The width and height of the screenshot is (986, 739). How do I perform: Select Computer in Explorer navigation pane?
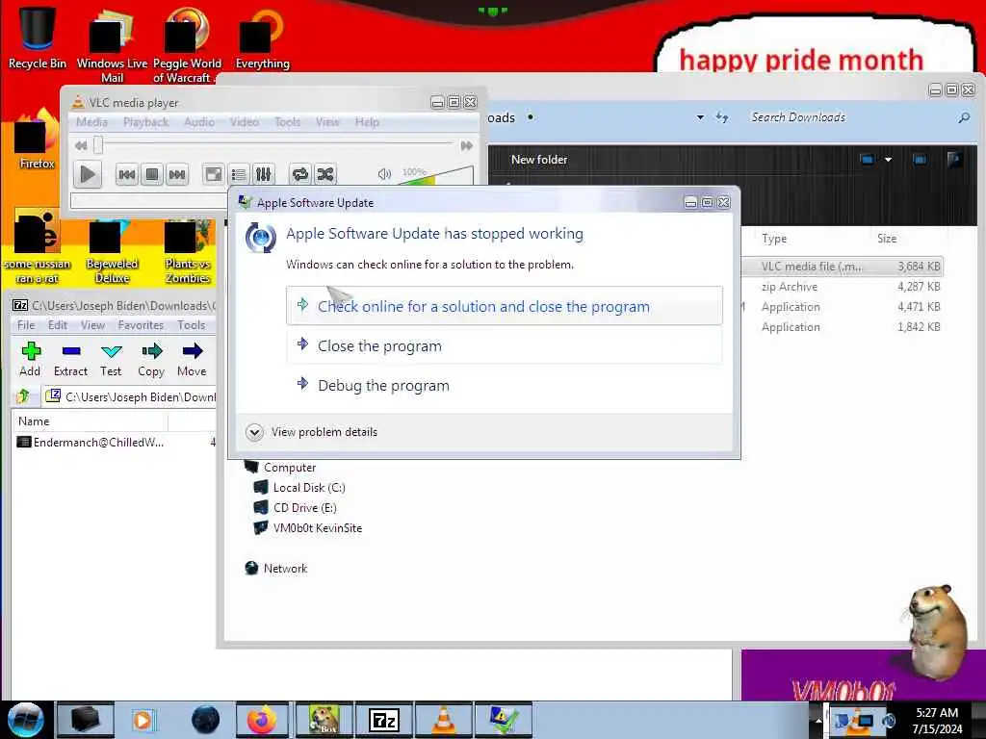point(280,467)
